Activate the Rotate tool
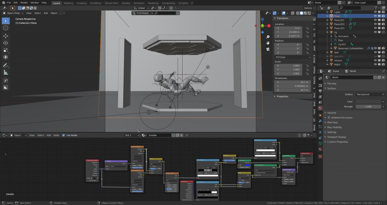Screen dimensions: 387x205 tap(6, 43)
